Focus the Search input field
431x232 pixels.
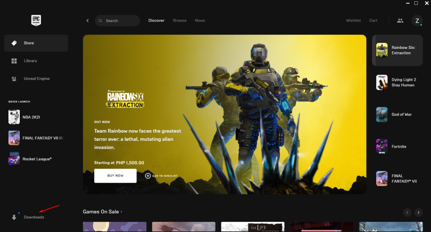click(117, 21)
